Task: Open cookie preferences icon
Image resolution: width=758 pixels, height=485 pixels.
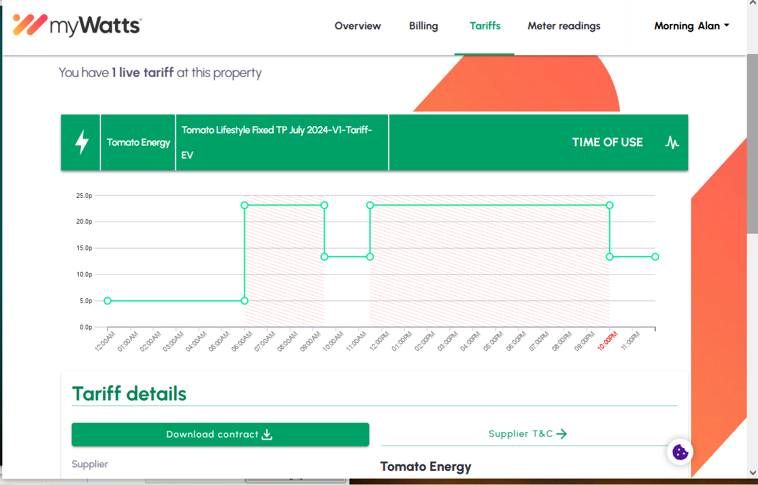Action: (680, 452)
